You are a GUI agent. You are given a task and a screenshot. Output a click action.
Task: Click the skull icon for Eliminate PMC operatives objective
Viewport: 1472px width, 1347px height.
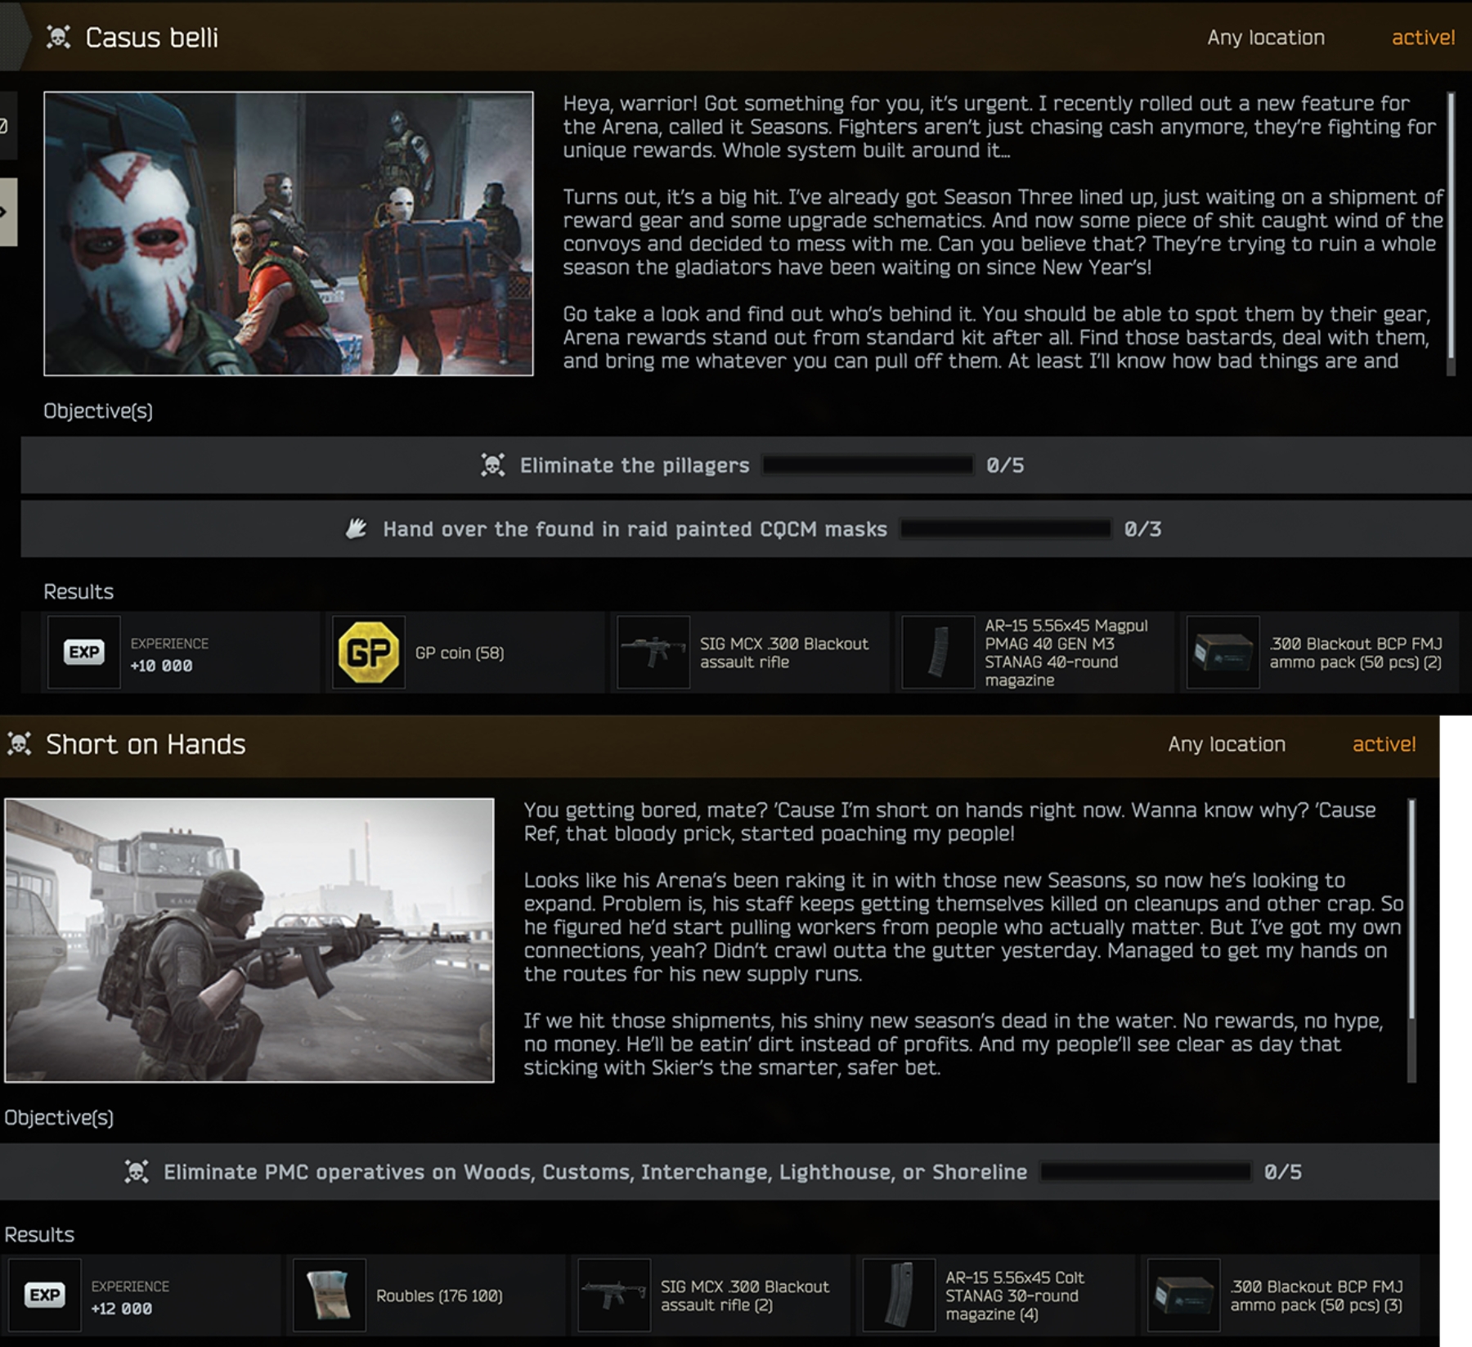click(x=137, y=1172)
